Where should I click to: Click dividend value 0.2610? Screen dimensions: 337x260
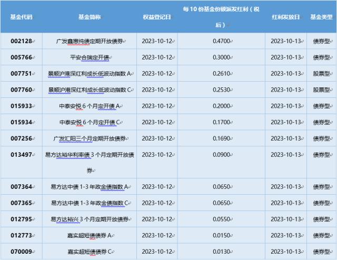[221, 74]
